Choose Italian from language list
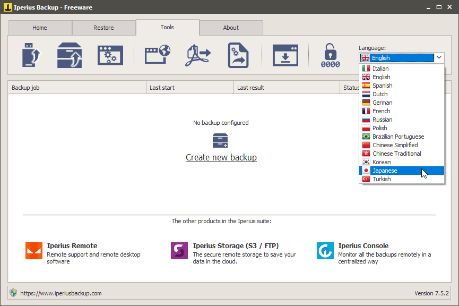This screenshot has width=459, height=306. 402,69
